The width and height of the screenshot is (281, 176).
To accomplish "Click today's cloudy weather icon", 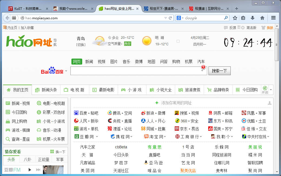I will [99, 41].
